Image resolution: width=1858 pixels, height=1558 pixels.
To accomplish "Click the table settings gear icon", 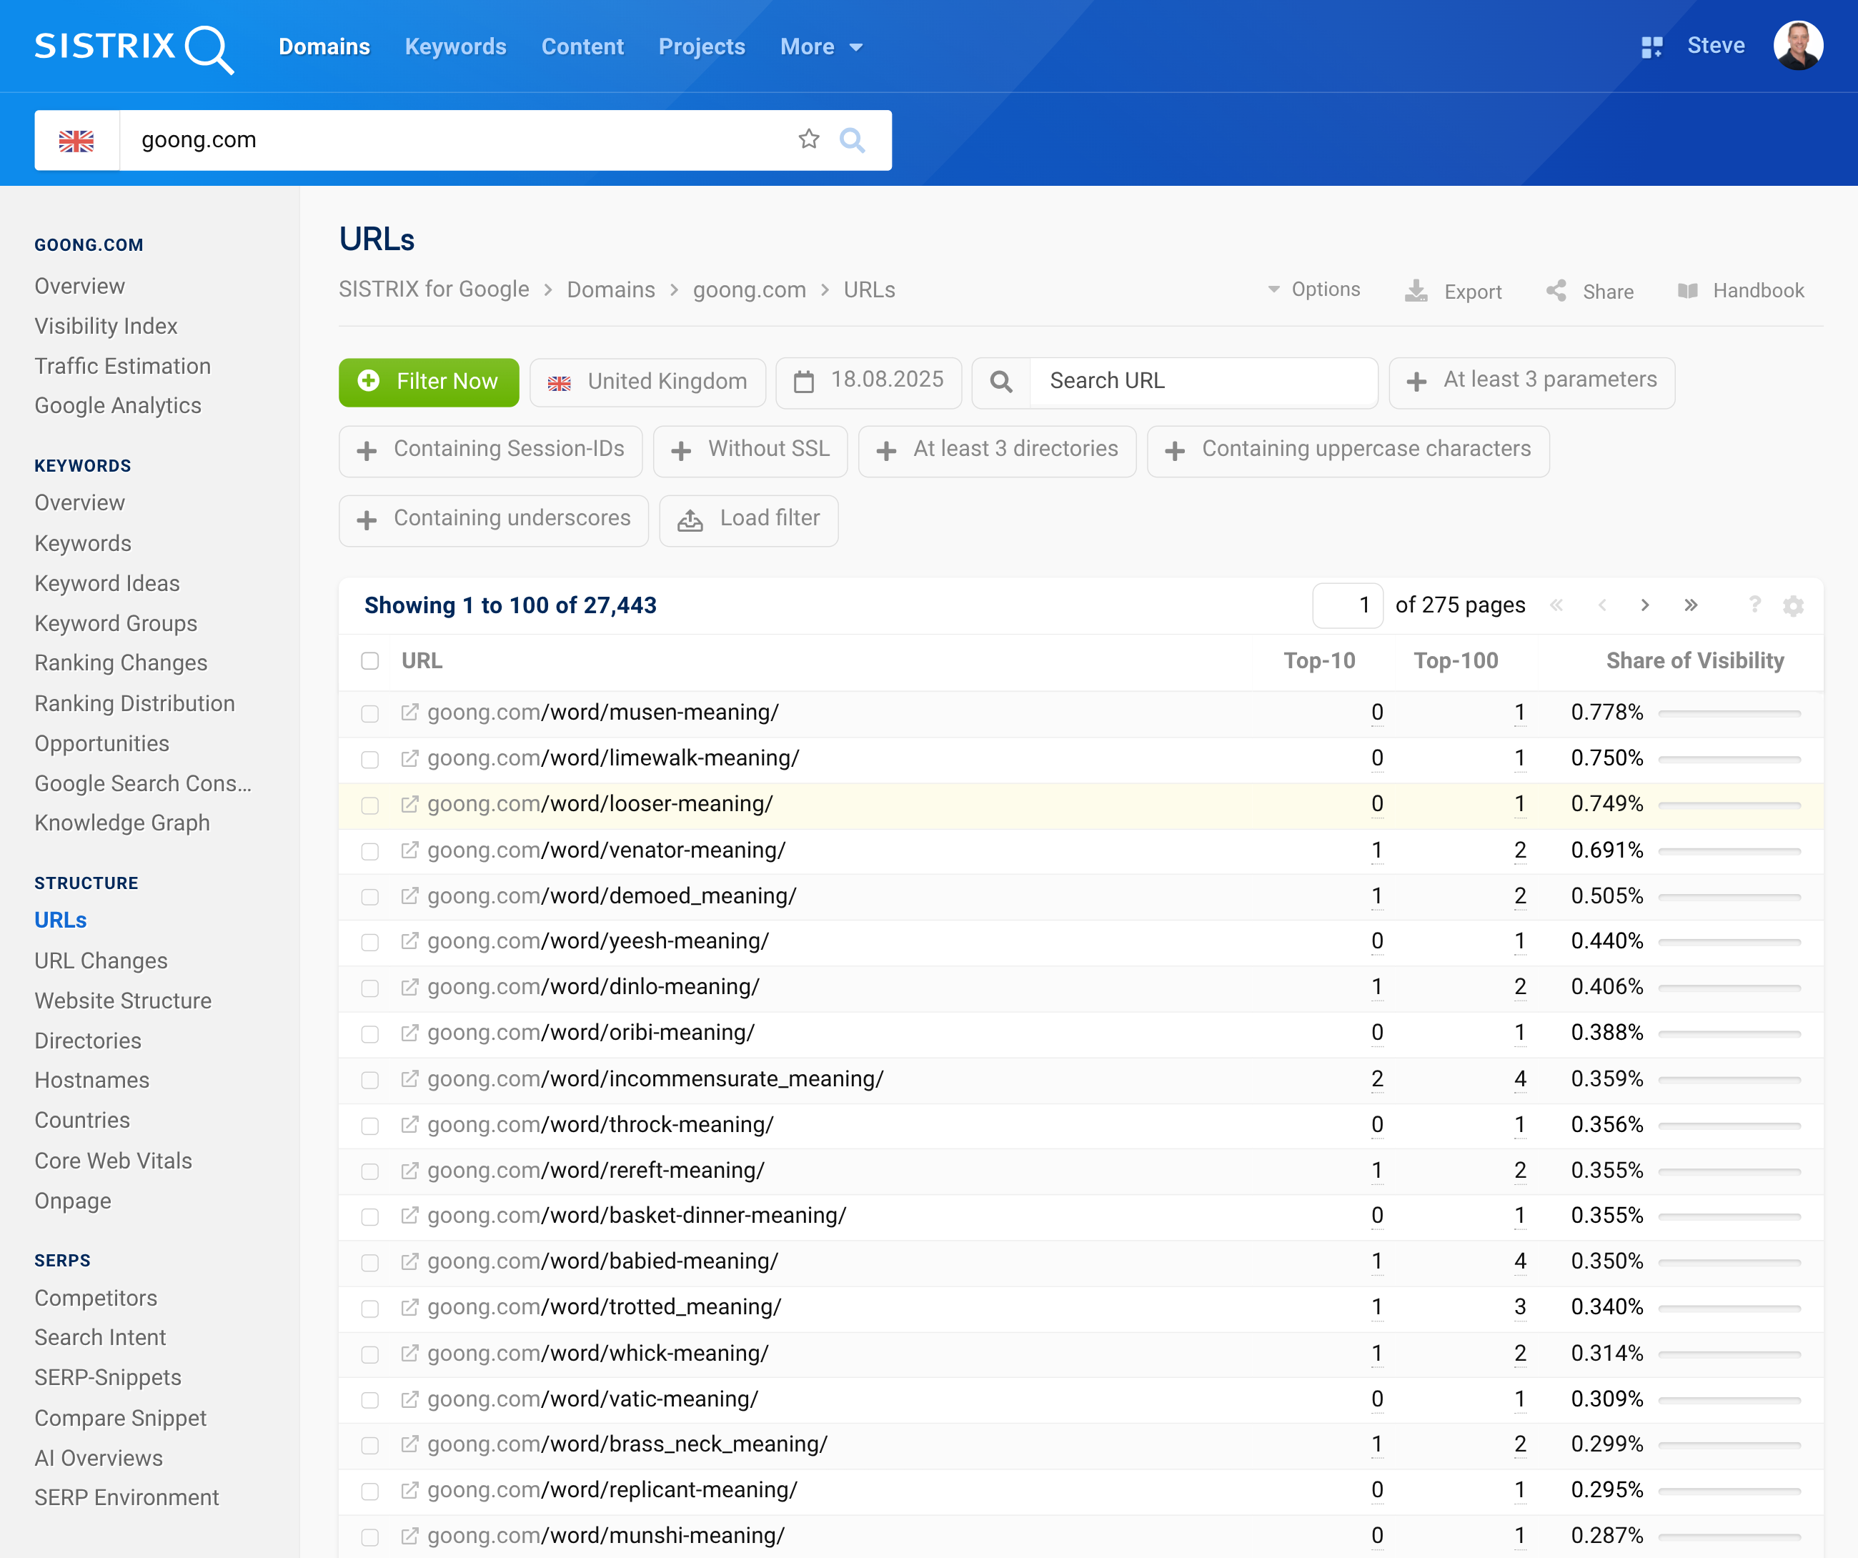I will pos(1792,606).
